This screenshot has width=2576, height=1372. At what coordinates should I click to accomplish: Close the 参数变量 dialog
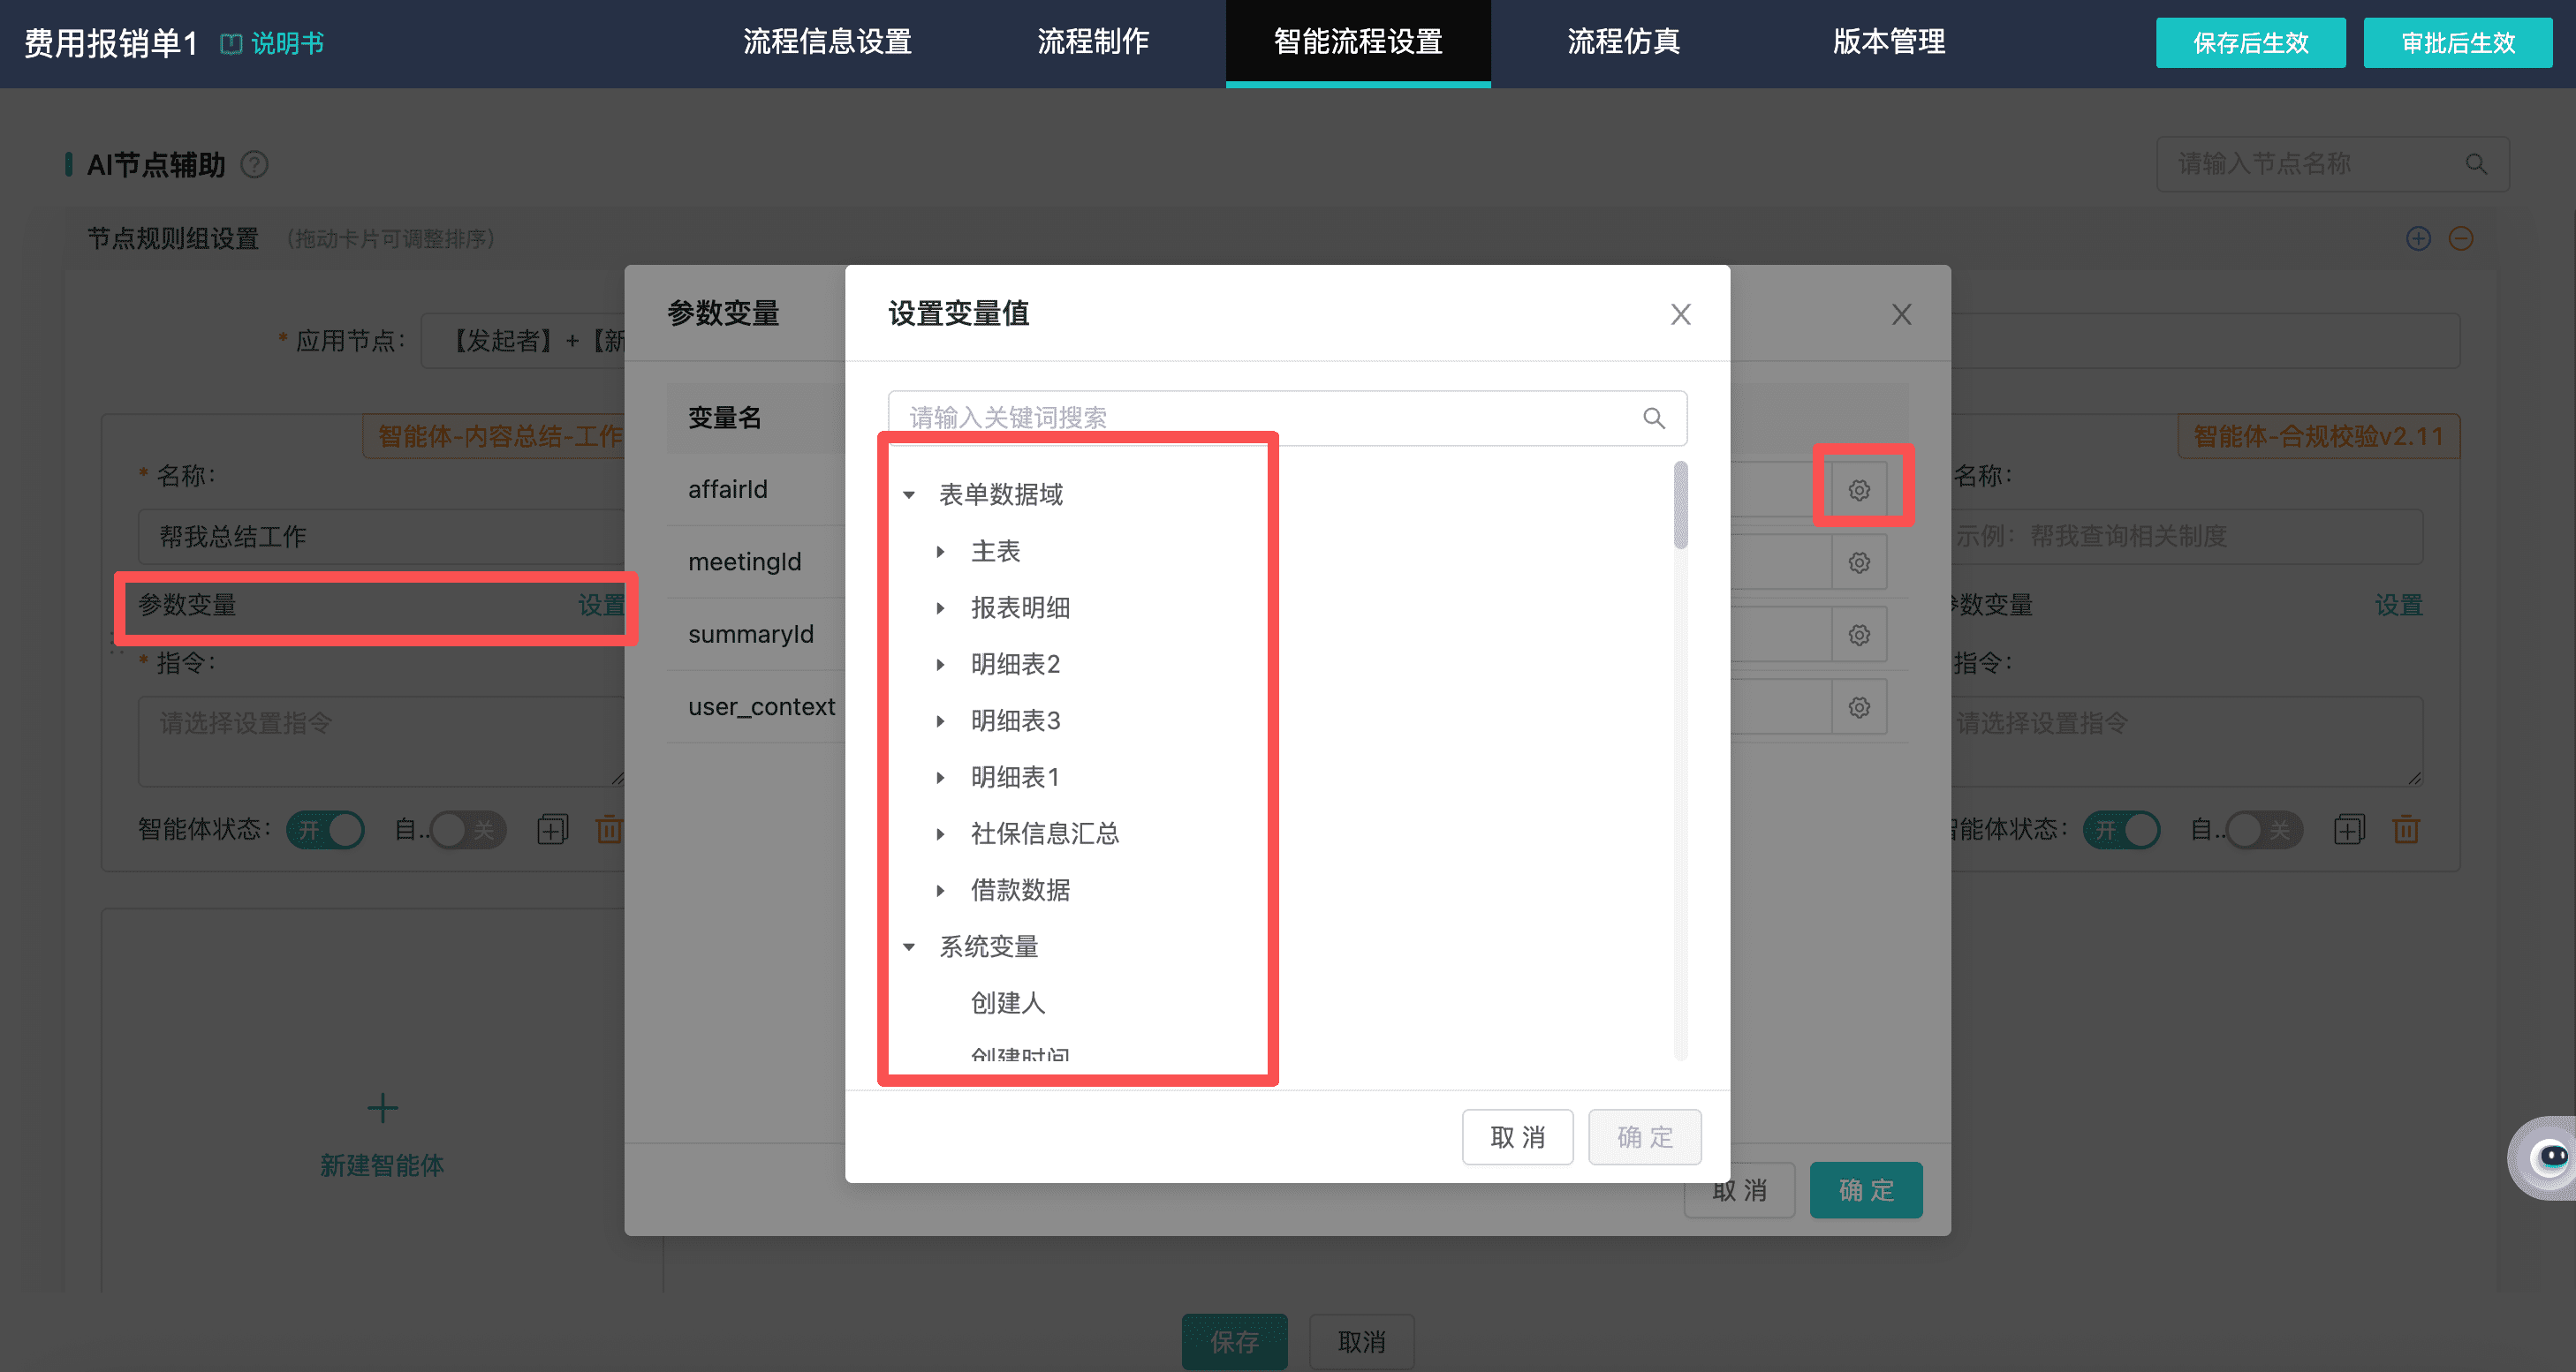(1902, 315)
